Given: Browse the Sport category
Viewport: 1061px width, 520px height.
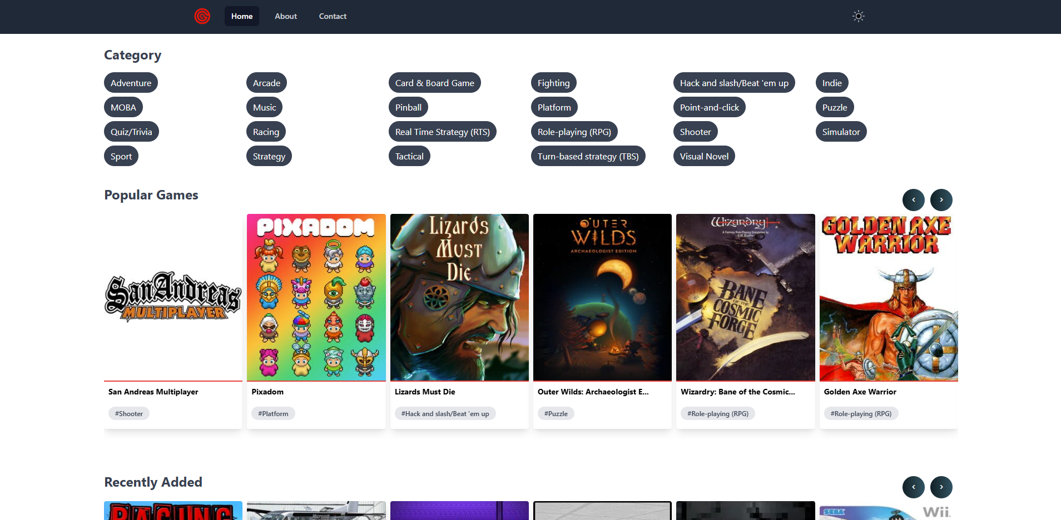Looking at the screenshot, I should click(x=121, y=156).
